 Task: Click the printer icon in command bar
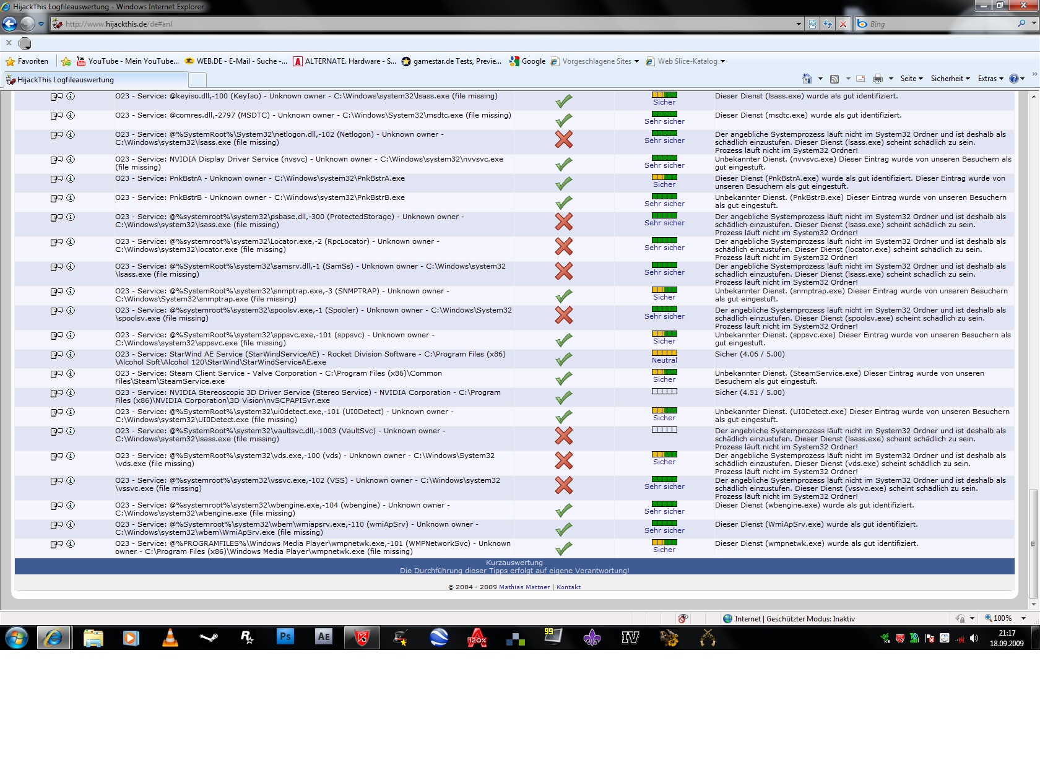click(x=877, y=79)
